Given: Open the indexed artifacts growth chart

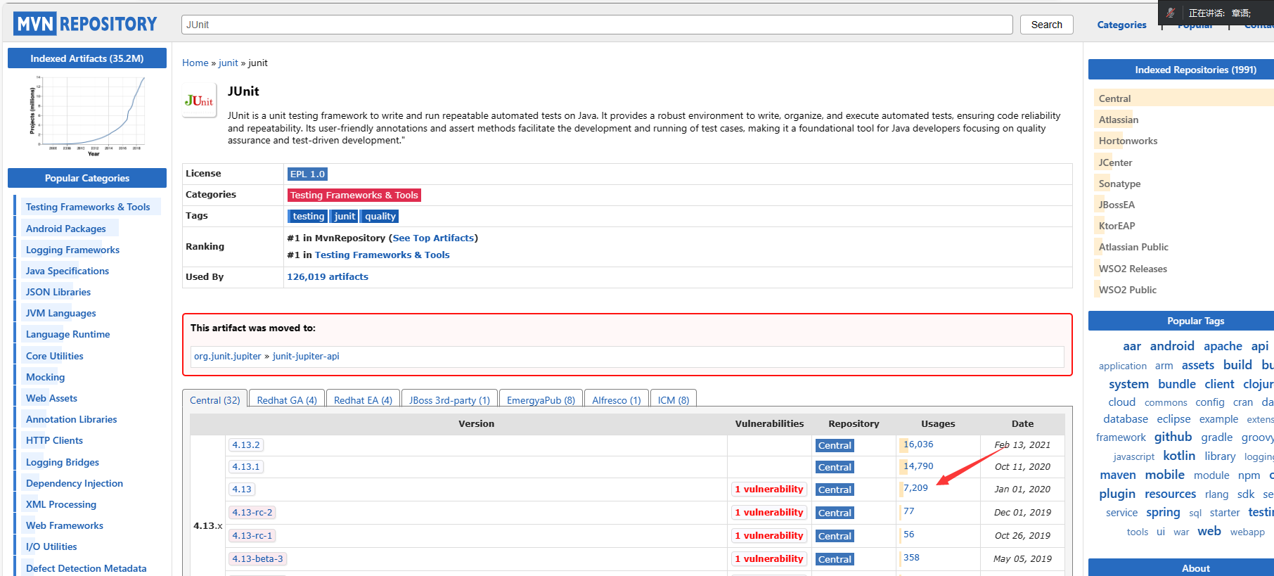Looking at the screenshot, I should (x=87, y=115).
